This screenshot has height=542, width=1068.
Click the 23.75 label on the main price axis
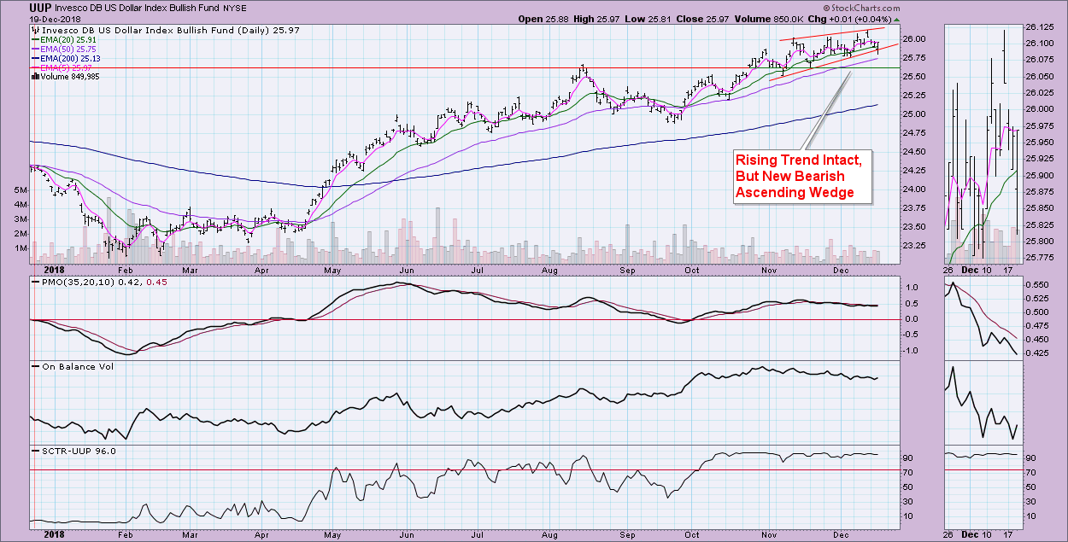click(x=914, y=208)
